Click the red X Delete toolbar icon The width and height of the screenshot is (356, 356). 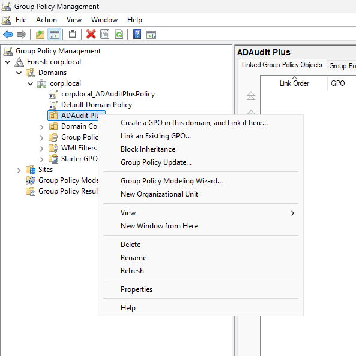91,35
